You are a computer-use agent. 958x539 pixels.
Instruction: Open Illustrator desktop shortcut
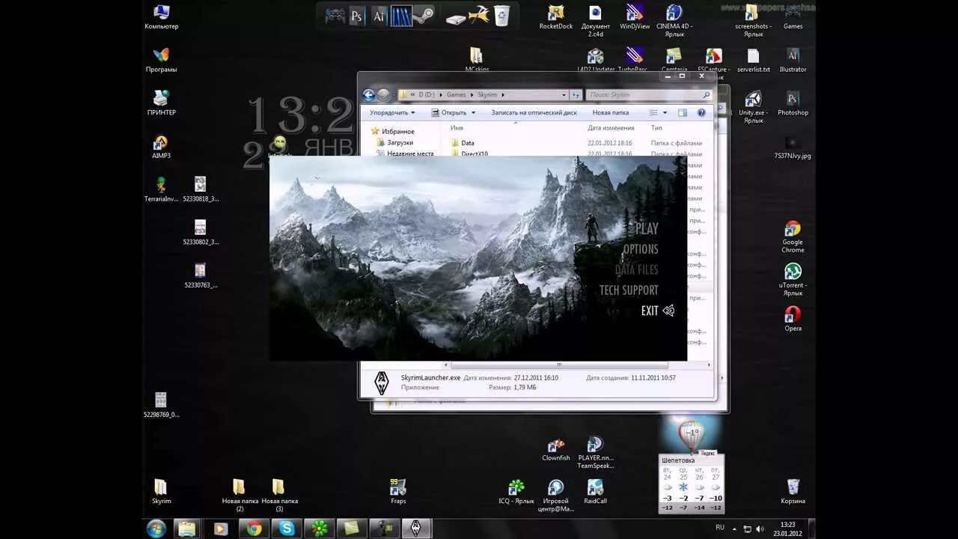(x=793, y=60)
